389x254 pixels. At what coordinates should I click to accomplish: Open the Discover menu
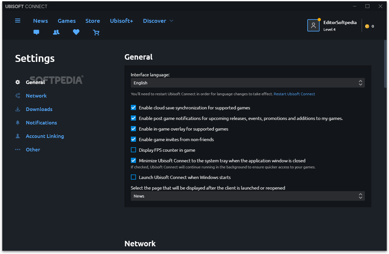pyautogui.click(x=155, y=21)
